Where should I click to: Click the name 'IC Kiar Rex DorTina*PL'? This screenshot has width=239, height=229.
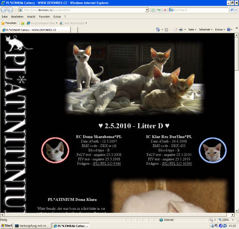point(169,137)
